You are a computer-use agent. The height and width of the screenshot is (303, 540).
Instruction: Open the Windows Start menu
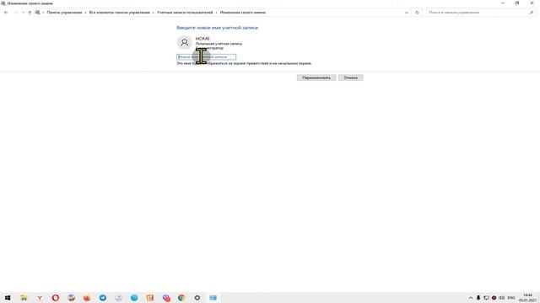[8, 297]
